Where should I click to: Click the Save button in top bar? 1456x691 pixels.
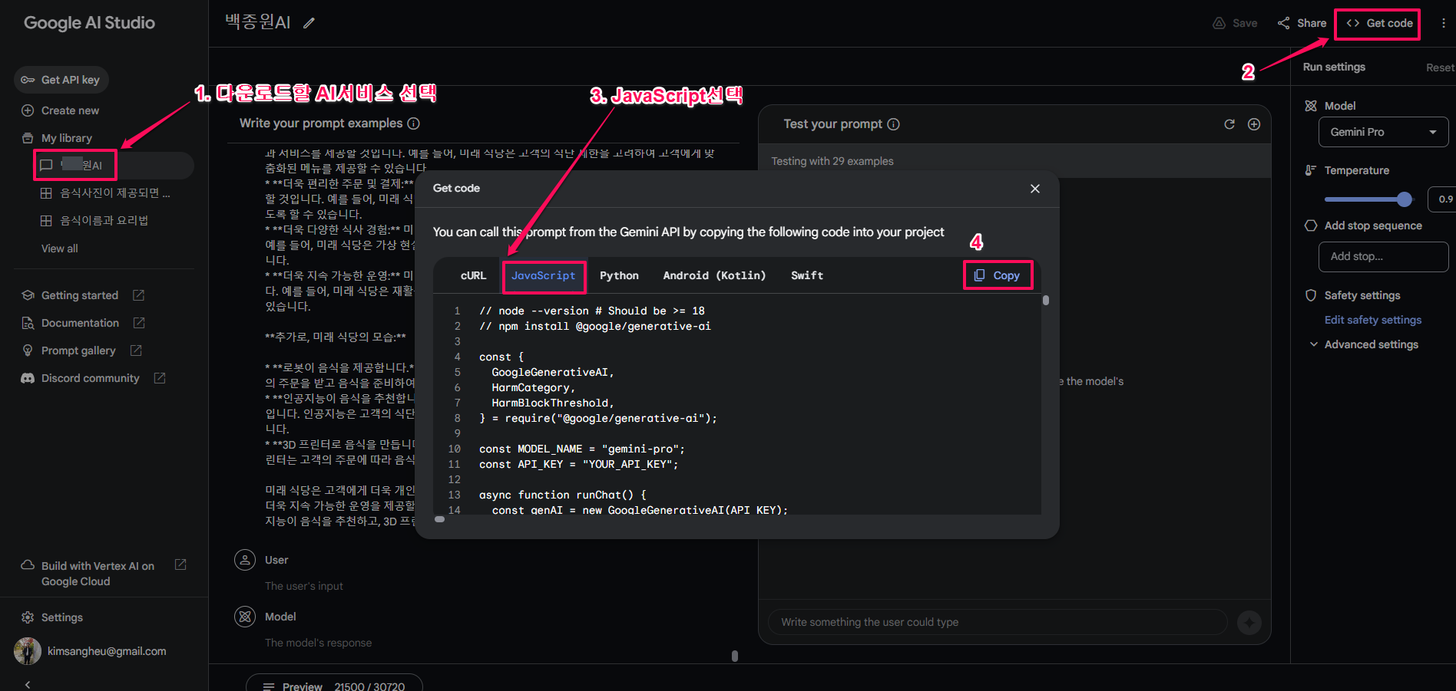(1235, 23)
